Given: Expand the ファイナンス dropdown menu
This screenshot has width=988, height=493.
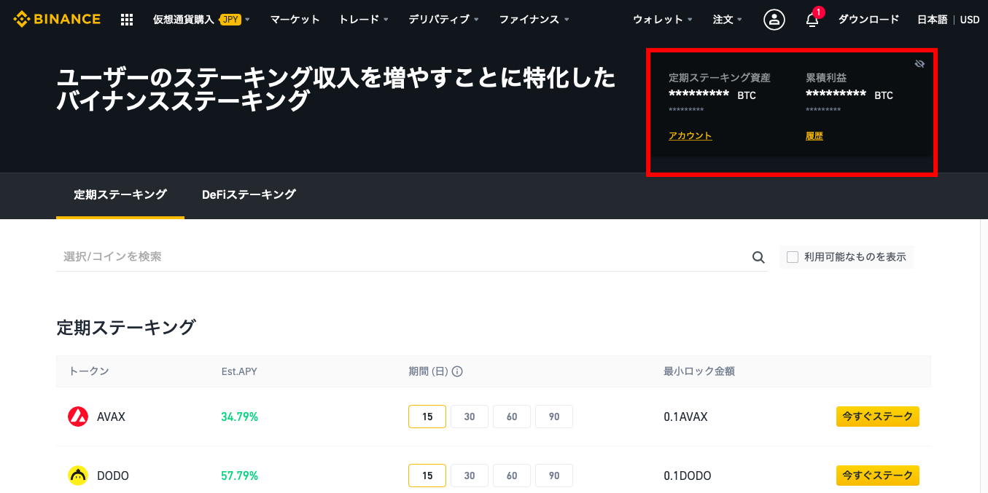Looking at the screenshot, I should point(534,20).
